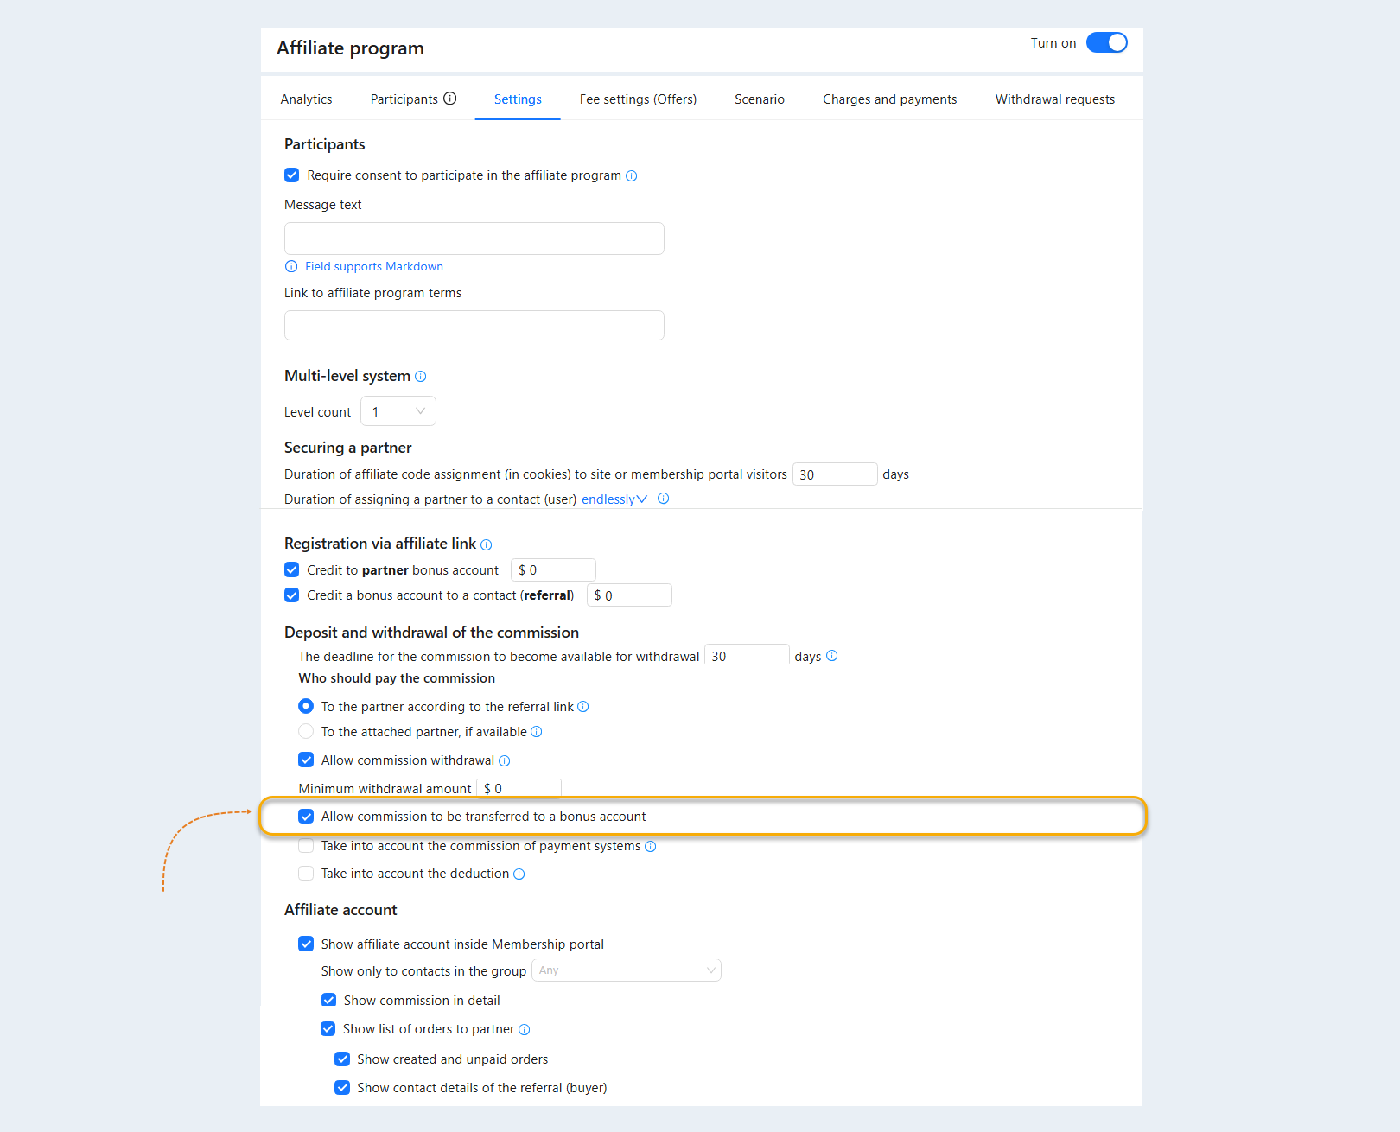This screenshot has height=1132, width=1400.
Task: Open the Withdrawal requests tab
Action: click(1055, 99)
